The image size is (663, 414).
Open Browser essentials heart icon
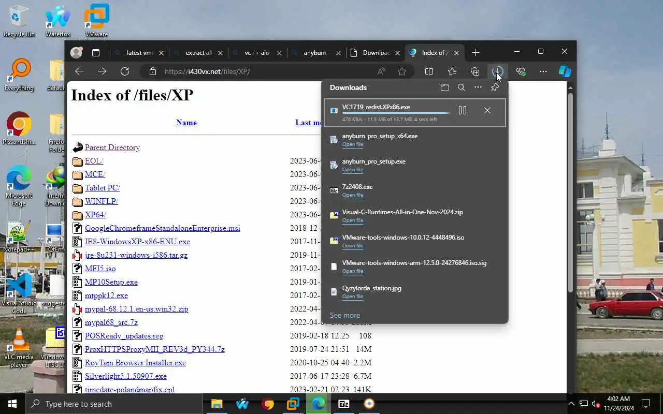click(521, 71)
